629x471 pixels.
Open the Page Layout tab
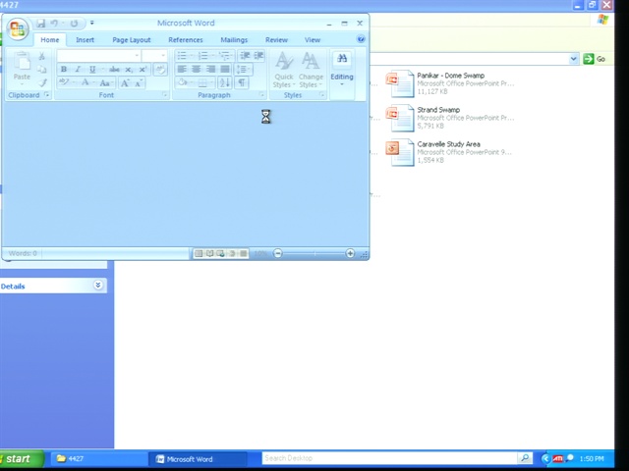coord(132,40)
